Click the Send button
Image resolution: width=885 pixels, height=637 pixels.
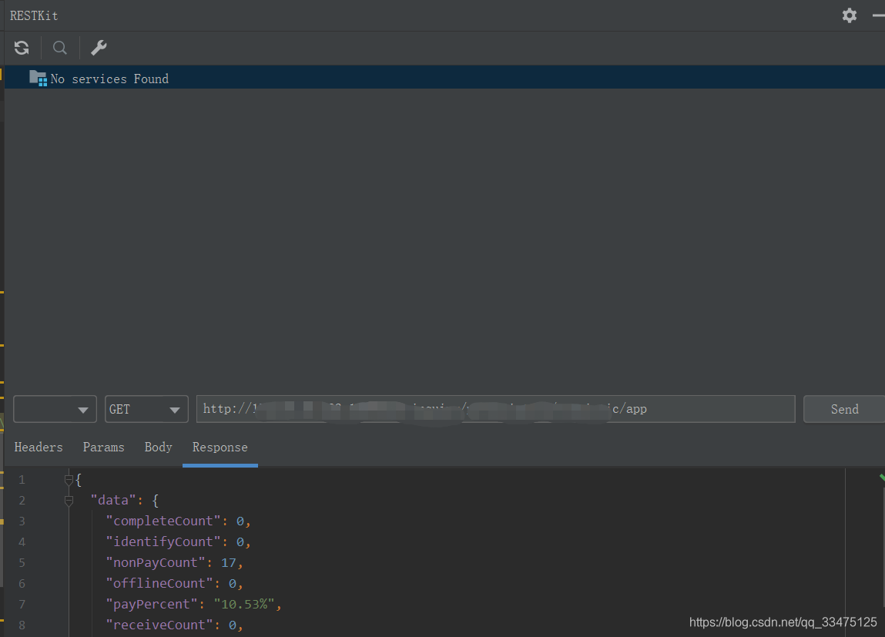[844, 409]
